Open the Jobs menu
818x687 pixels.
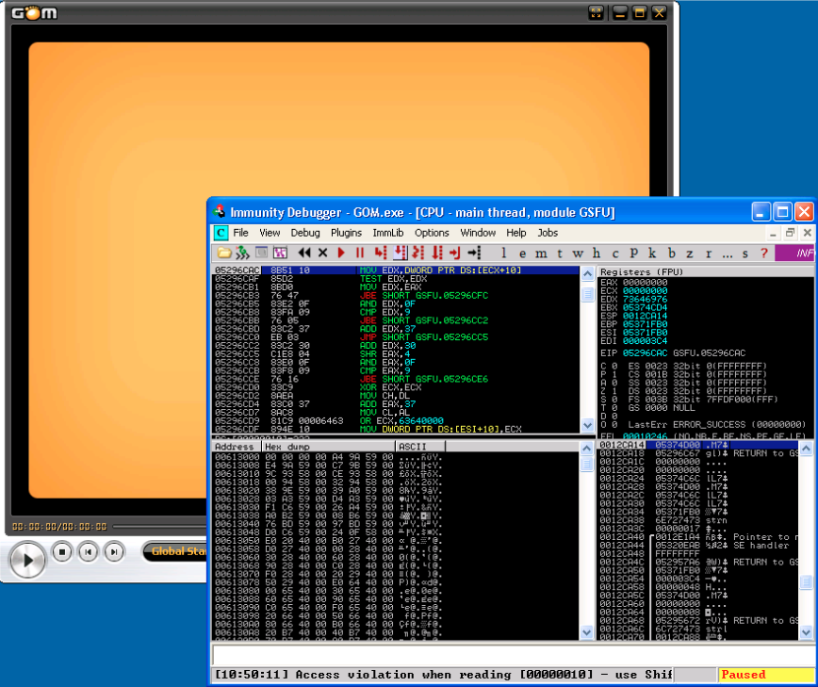548,233
